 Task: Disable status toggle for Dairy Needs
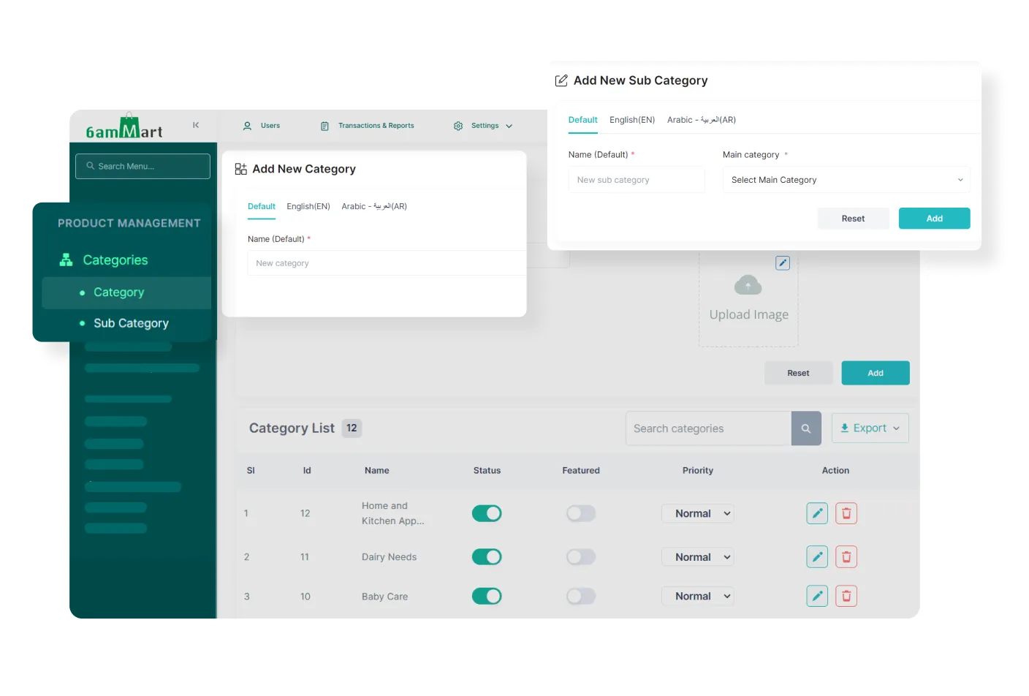tap(487, 557)
